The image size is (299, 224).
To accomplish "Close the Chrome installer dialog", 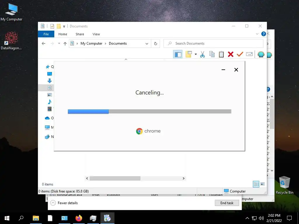I will (236, 70).
